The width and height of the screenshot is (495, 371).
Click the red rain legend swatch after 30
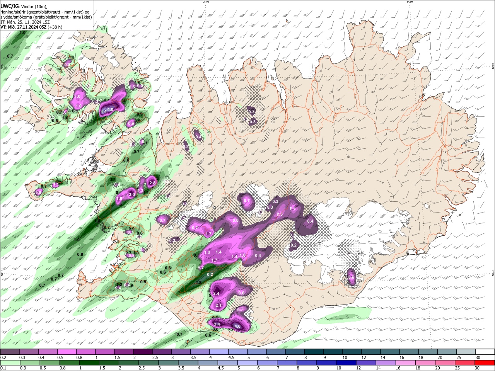(x=485, y=362)
